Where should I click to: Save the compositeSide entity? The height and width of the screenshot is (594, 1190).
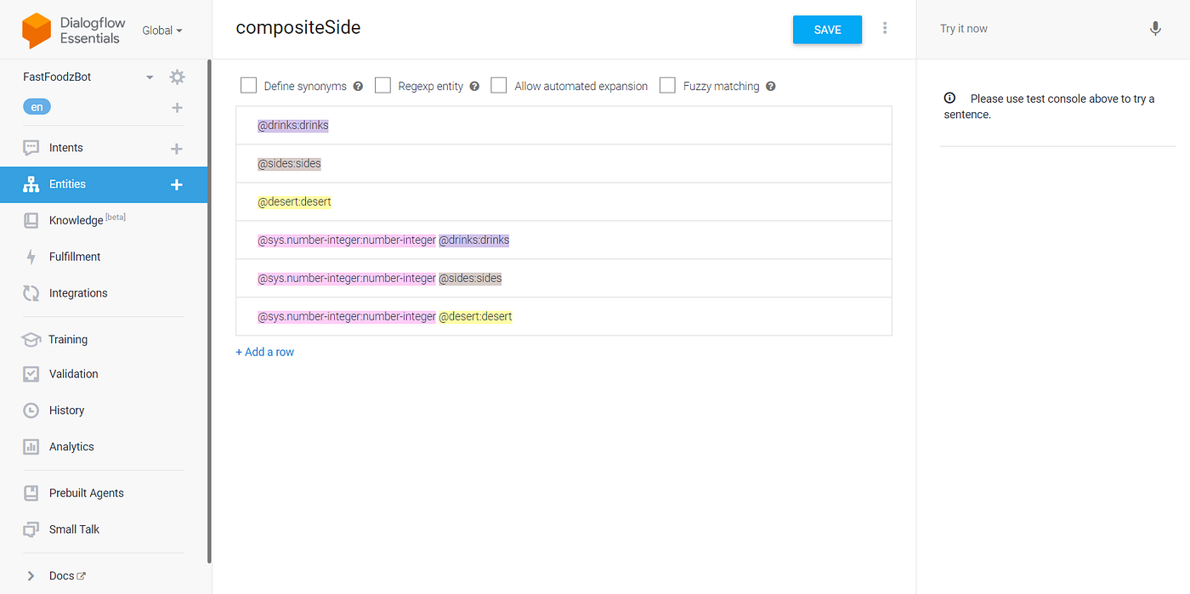pos(826,28)
